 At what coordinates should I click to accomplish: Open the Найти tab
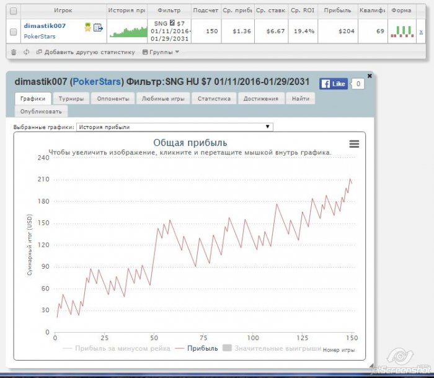click(301, 99)
